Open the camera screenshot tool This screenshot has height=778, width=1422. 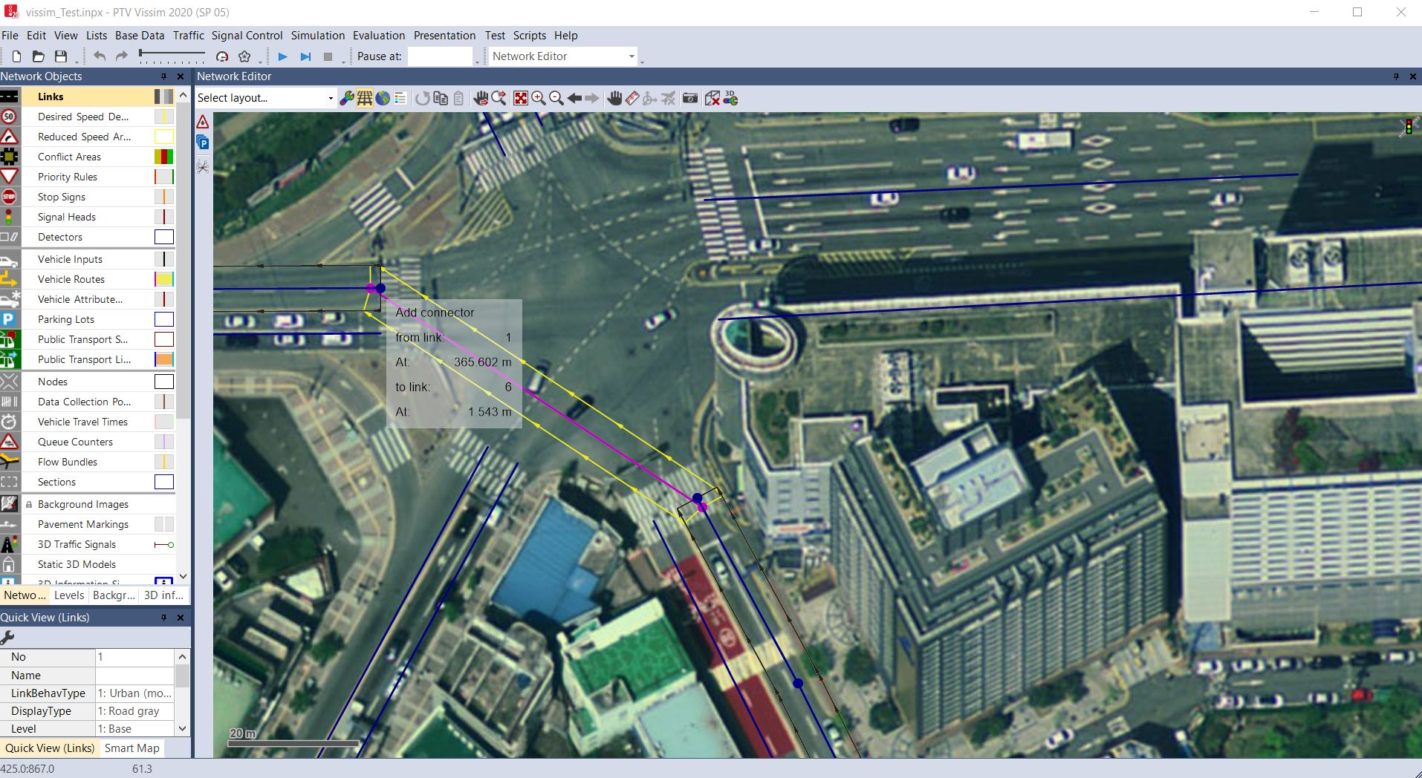[690, 98]
